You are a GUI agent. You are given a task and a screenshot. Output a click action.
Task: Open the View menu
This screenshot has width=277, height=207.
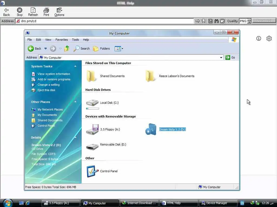48,40
